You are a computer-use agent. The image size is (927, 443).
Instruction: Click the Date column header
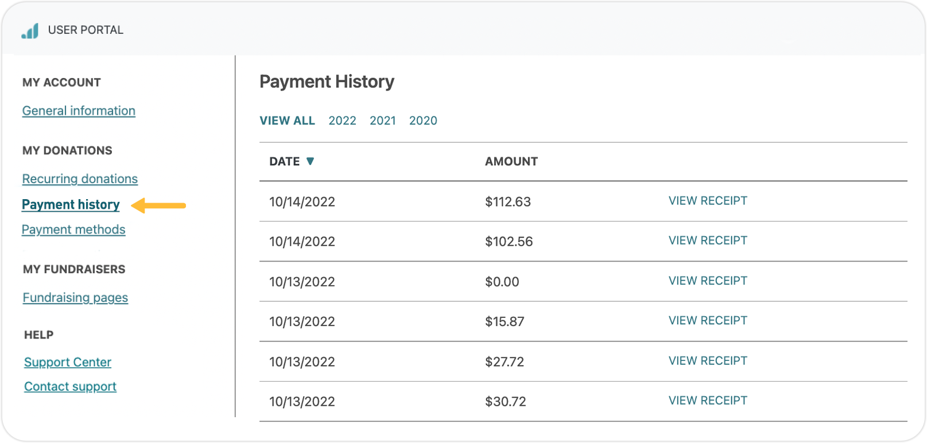tap(285, 161)
